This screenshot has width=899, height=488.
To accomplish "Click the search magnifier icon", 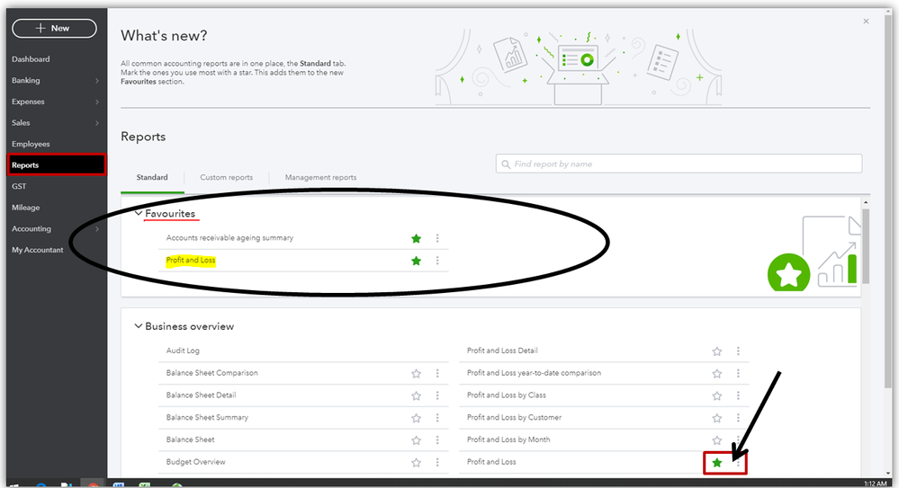I will (506, 164).
